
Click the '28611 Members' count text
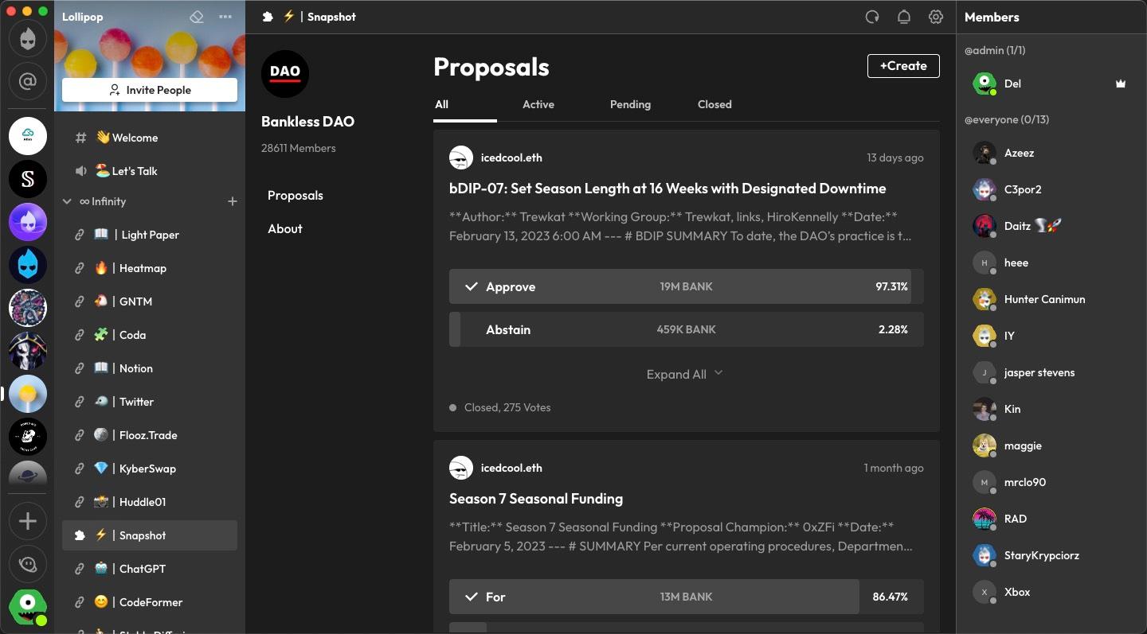click(299, 148)
